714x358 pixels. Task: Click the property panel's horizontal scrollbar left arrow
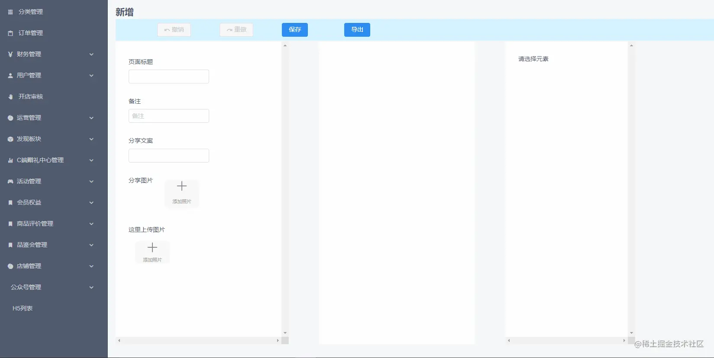tap(509, 341)
